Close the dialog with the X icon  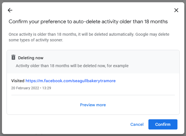point(176,10)
